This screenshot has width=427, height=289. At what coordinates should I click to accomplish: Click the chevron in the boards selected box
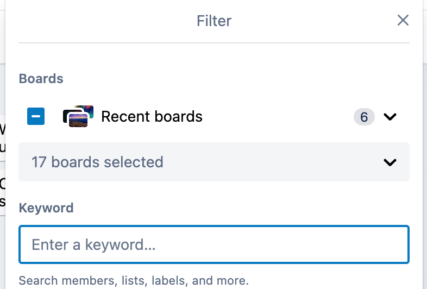pos(390,162)
